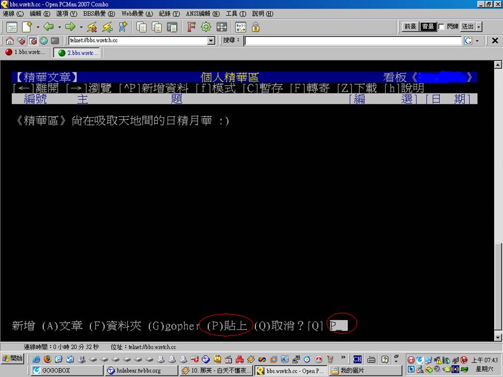Click the green forward arrow icon

[70, 27]
